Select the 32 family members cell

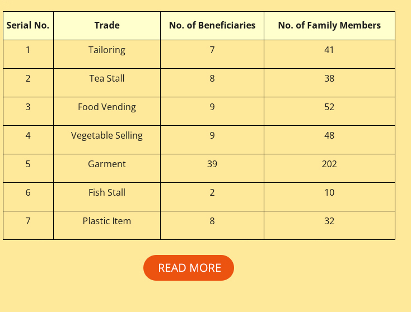tap(329, 225)
